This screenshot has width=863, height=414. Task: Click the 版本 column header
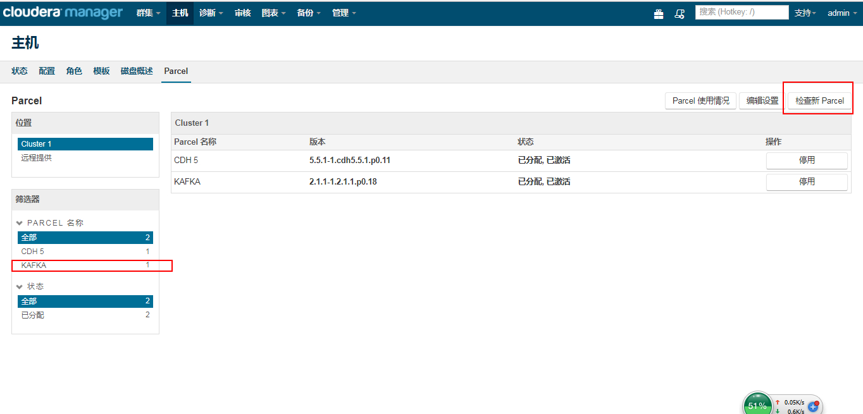point(318,142)
